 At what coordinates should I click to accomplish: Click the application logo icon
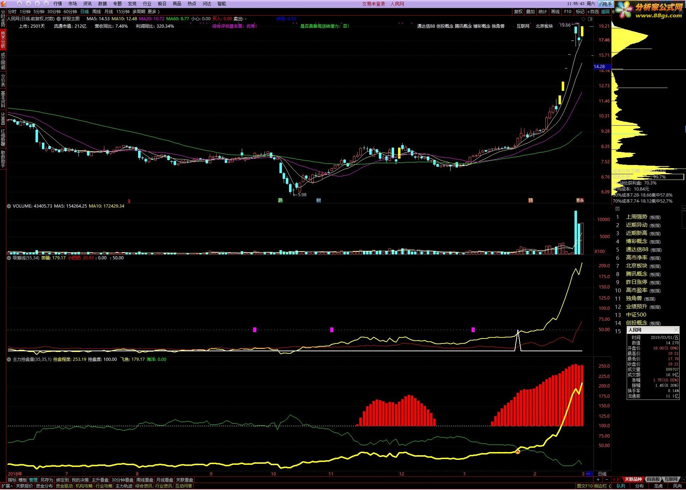coord(4,4)
